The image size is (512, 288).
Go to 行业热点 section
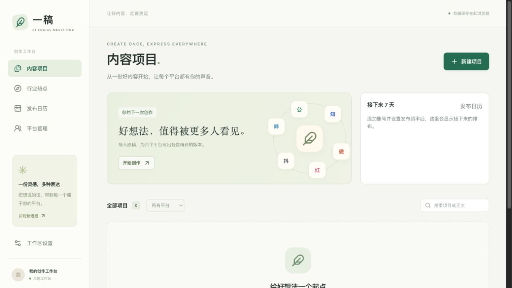(x=45, y=88)
